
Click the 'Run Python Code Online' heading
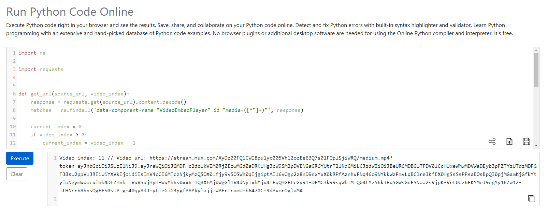tap(70, 12)
